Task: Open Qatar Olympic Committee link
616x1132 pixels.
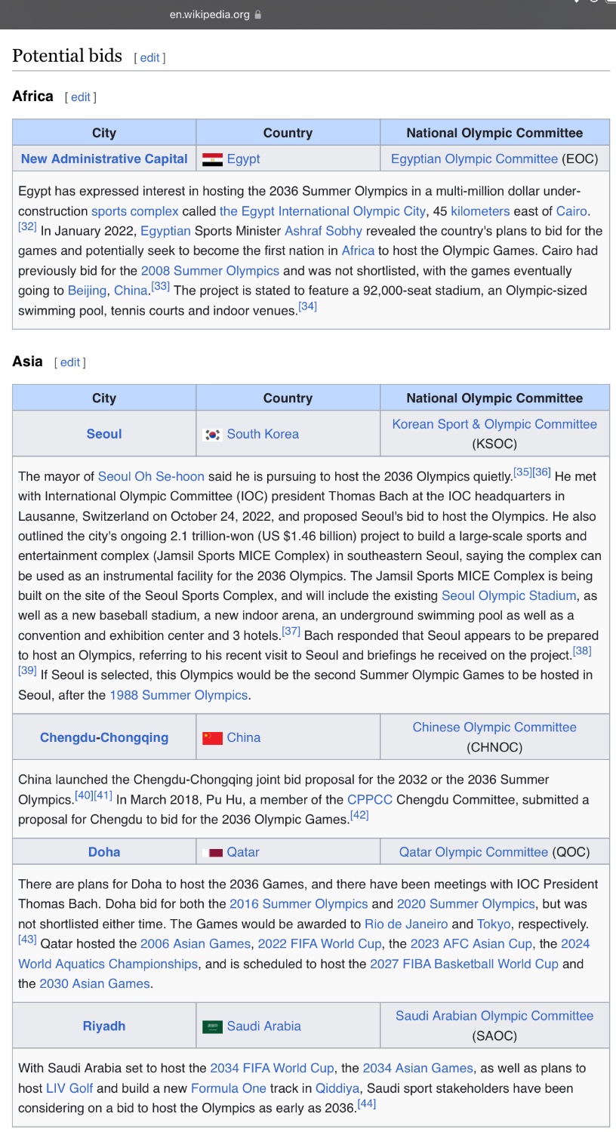Action: (x=473, y=852)
